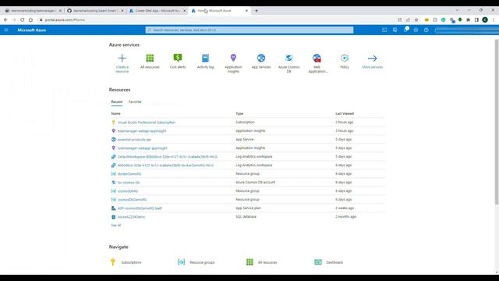Open the essential-products-api App Service
This screenshot has height=281, width=499.
(x=134, y=140)
